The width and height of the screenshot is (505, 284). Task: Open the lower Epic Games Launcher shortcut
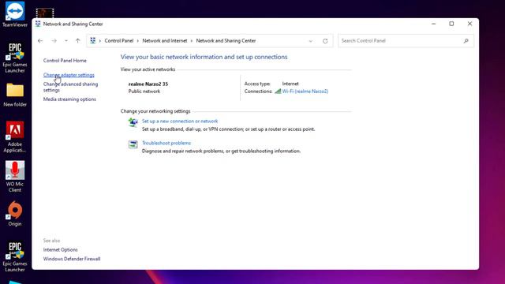point(15,256)
